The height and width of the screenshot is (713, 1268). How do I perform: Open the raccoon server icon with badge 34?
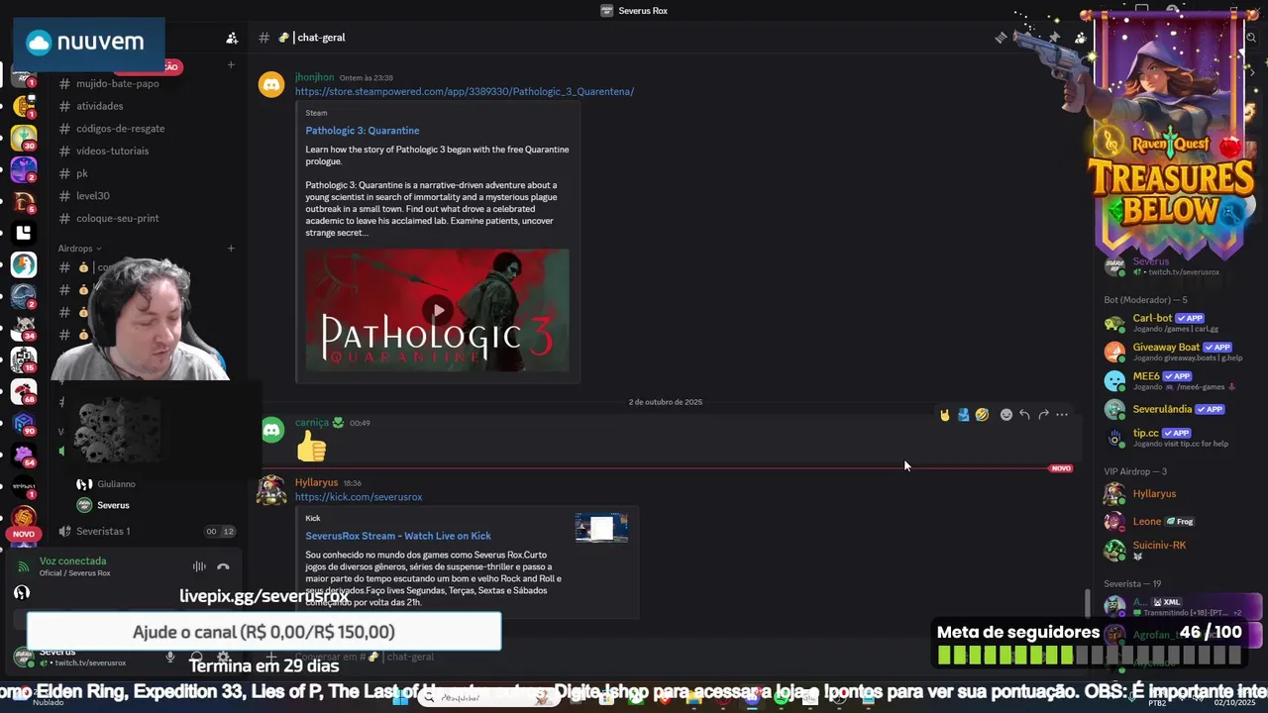click(24, 328)
